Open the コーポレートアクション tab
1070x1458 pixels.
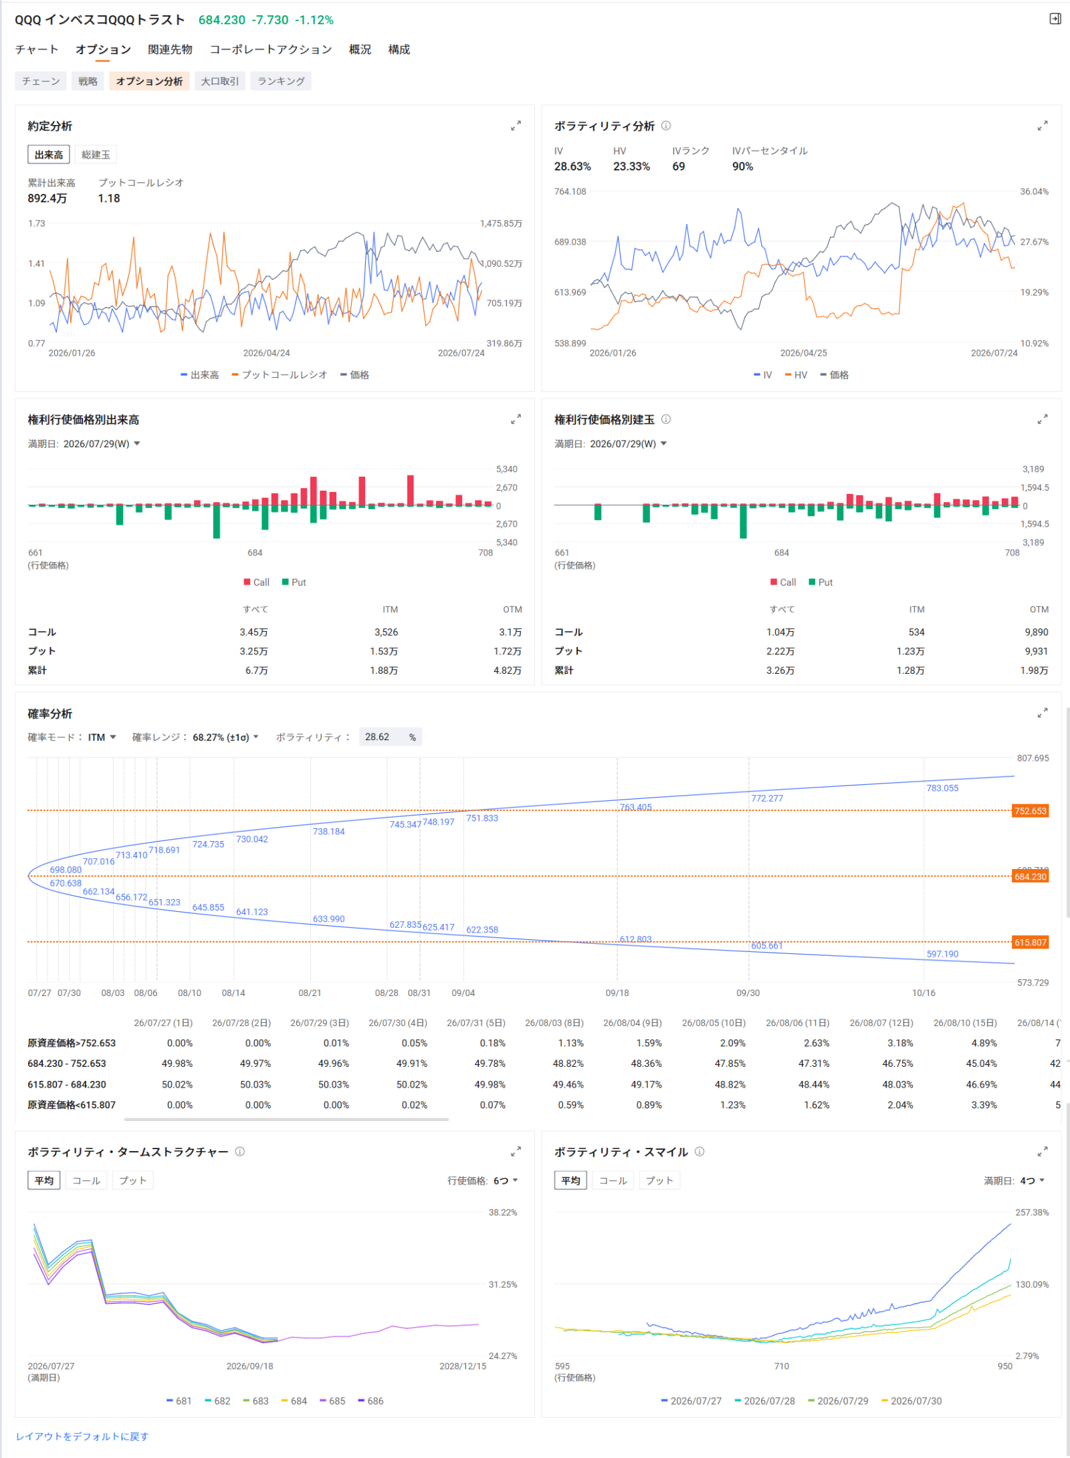[x=271, y=49]
